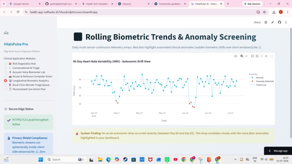Bookmark this page with the address bar star

(264, 12)
